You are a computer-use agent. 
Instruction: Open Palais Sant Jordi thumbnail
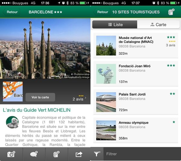[106, 102]
